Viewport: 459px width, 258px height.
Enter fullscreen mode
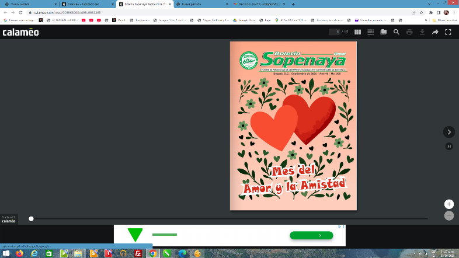(x=448, y=32)
